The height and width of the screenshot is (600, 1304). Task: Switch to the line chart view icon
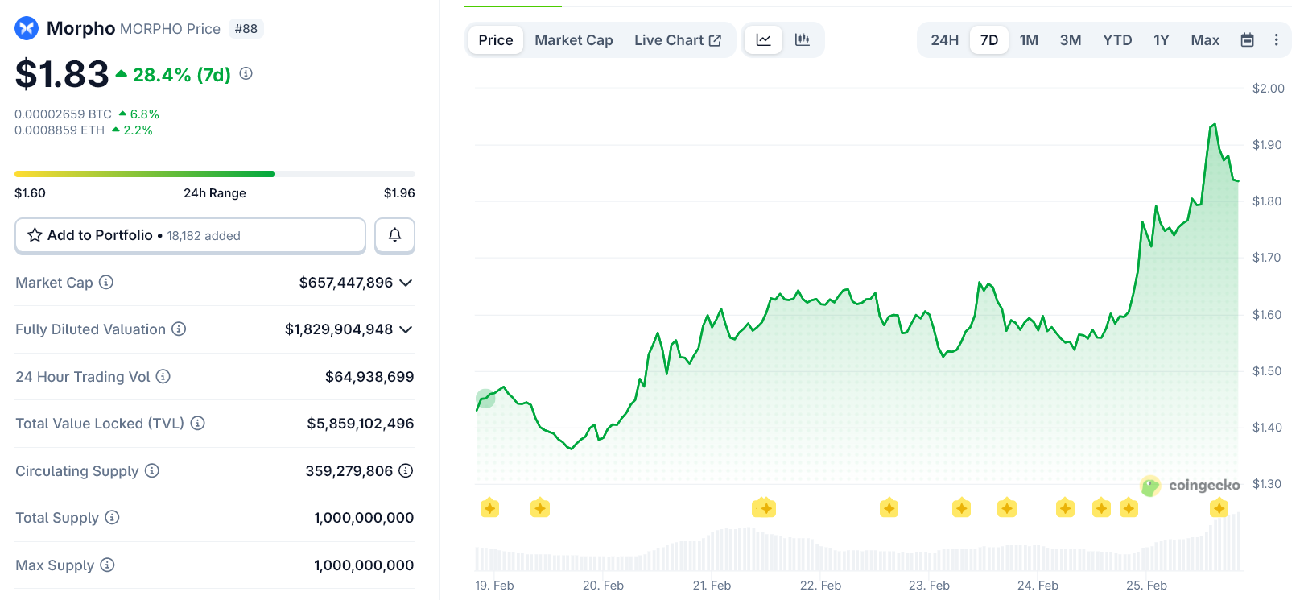click(763, 40)
